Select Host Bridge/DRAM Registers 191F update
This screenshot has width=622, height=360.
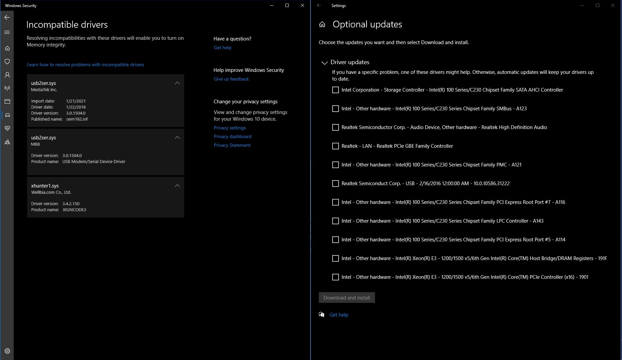[x=336, y=258]
